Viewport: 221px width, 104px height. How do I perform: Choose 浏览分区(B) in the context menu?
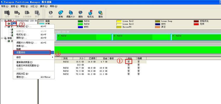[x=34, y=74]
